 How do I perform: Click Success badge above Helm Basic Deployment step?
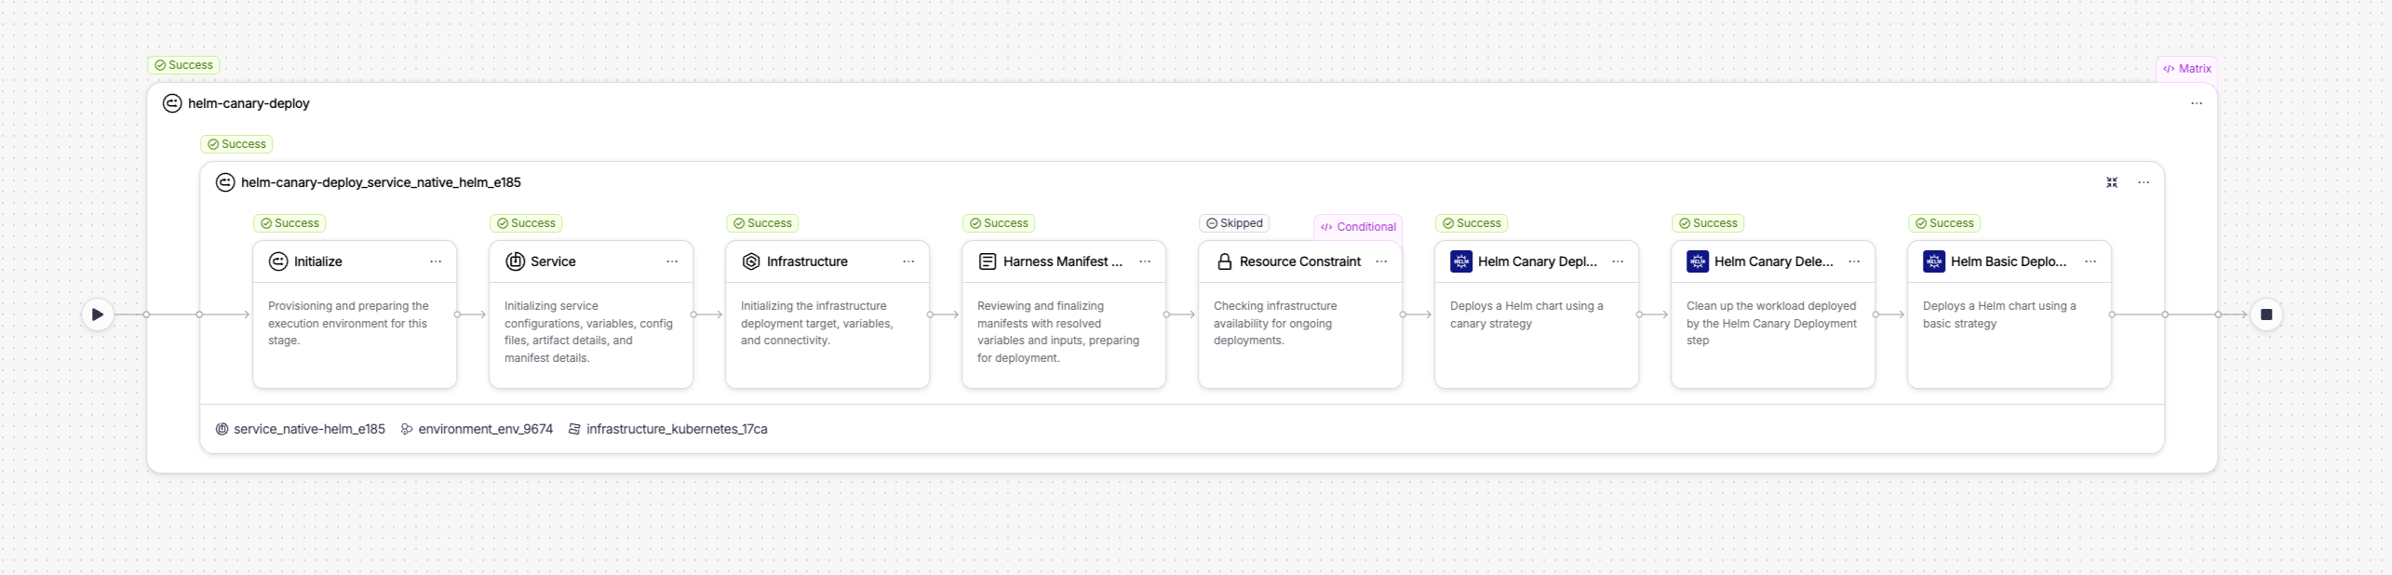coord(1944,223)
